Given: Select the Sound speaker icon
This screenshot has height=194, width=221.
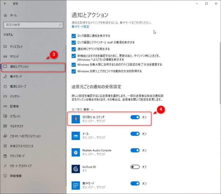Looking at the screenshot, I should point(5,57).
